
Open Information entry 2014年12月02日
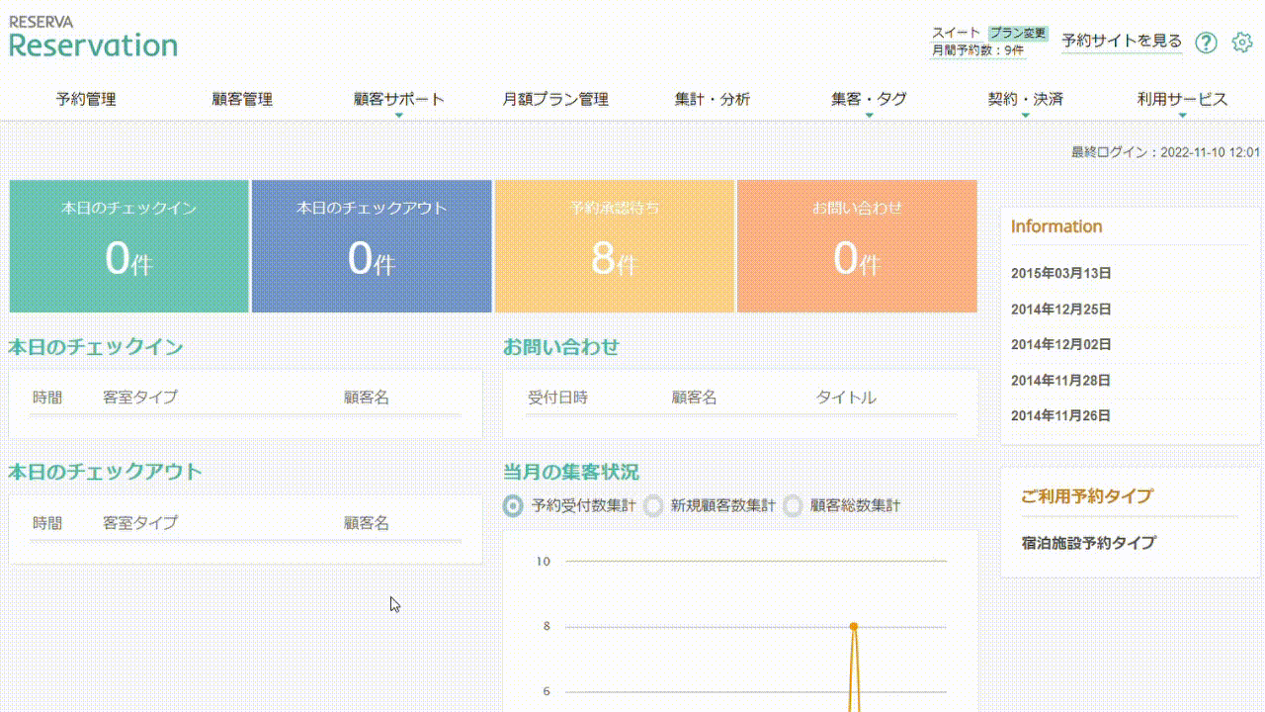(x=1061, y=345)
